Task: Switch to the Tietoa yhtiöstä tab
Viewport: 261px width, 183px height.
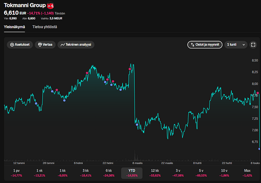Action: point(45,27)
